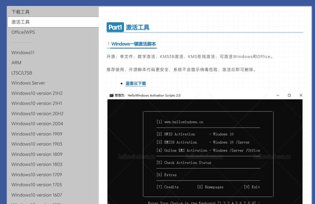This screenshot has width=315, height=204.
Task: Close the Activation Scripts window
Action: click(x=301, y=95)
